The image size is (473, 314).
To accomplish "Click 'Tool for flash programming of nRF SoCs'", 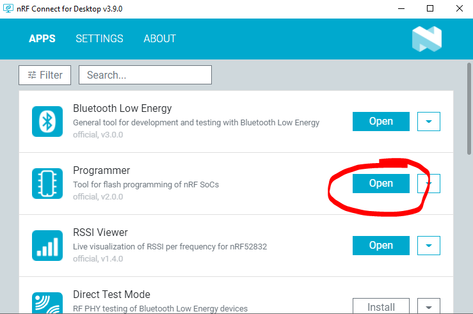I will [146, 184].
